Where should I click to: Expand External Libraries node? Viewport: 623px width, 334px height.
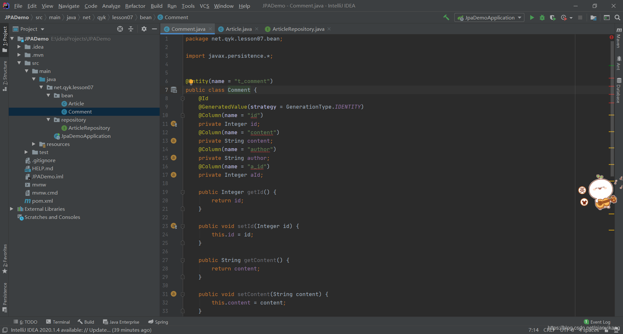click(12, 209)
